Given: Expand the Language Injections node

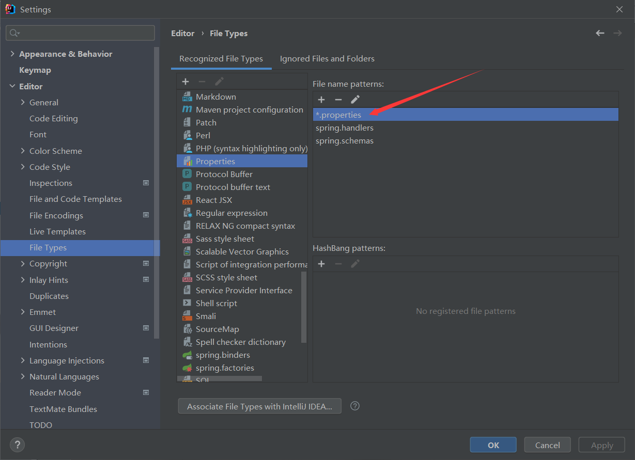Looking at the screenshot, I should coord(23,360).
